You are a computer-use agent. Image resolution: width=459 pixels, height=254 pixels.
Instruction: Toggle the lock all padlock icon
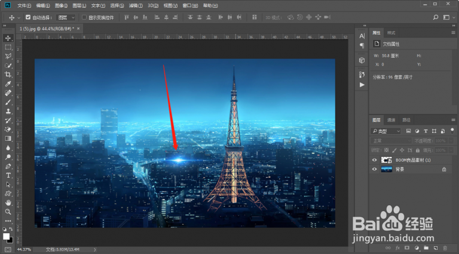(x=418, y=150)
